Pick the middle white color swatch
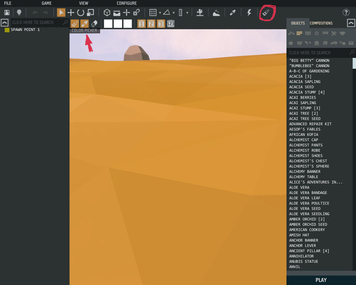Screen dimensions: 356x285 118,24
